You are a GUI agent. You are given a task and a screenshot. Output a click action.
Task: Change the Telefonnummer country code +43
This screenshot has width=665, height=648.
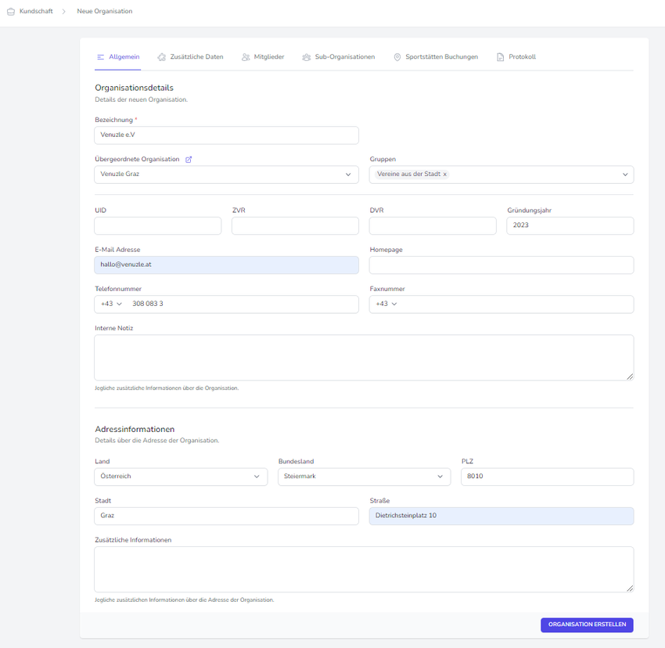111,304
